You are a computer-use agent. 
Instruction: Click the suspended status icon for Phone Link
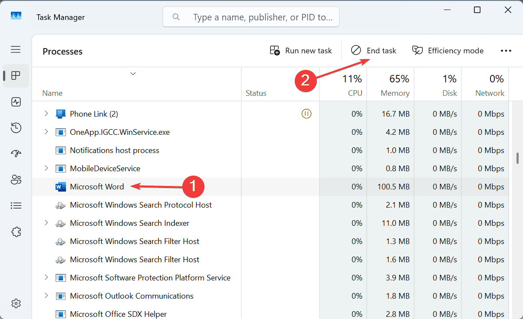306,114
